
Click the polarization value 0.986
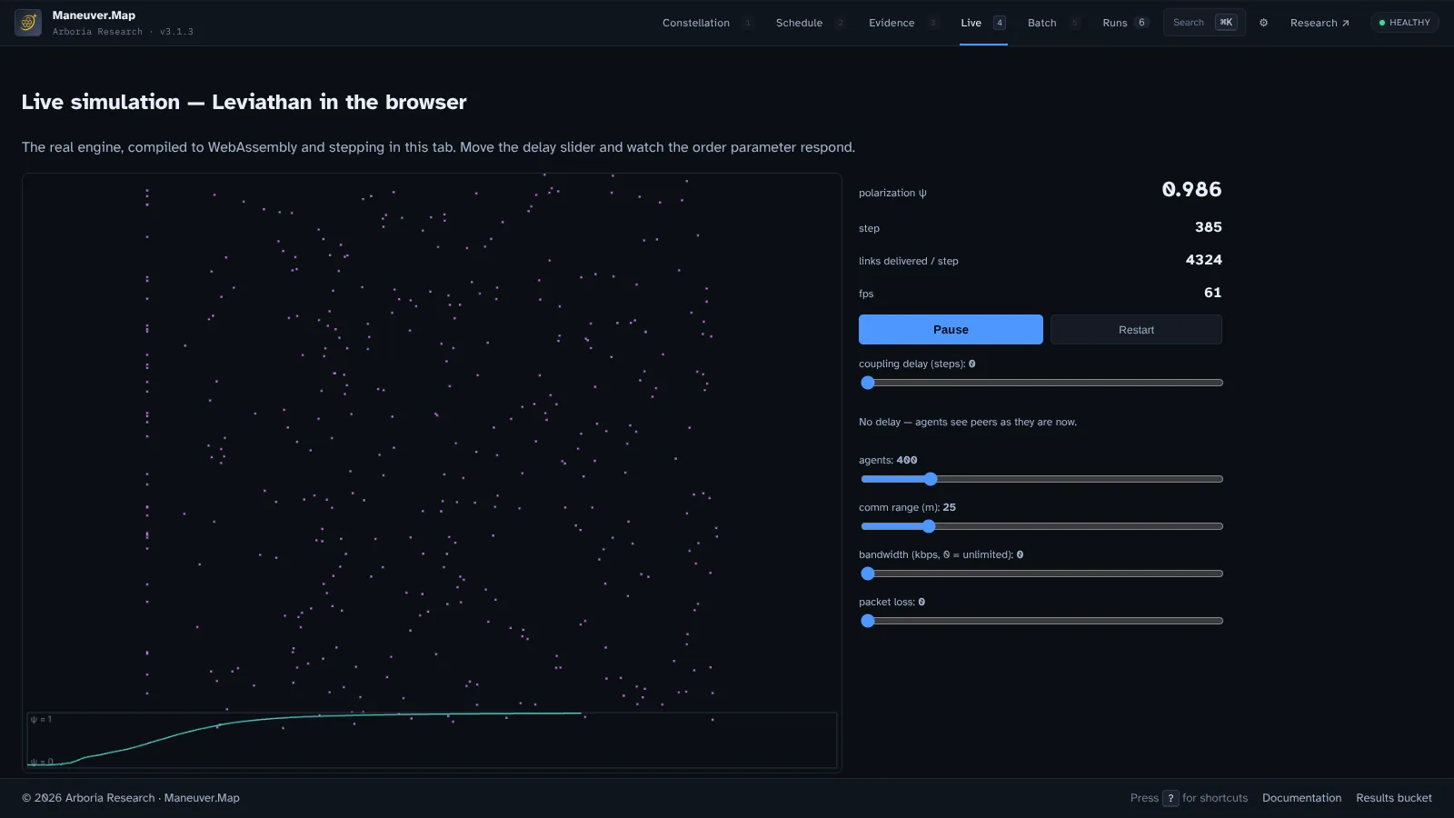point(1191,189)
